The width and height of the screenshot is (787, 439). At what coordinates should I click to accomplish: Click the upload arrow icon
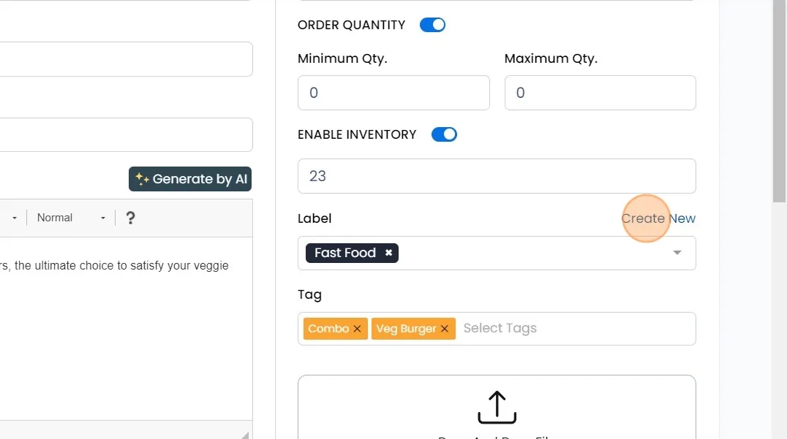[497, 407]
